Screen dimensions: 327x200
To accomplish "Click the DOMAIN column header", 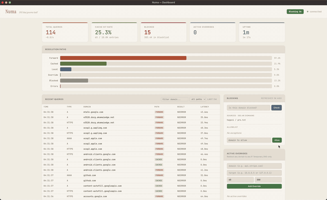I will point(87,107).
